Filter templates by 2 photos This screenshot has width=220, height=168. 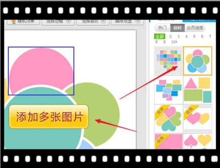coord(170,36)
